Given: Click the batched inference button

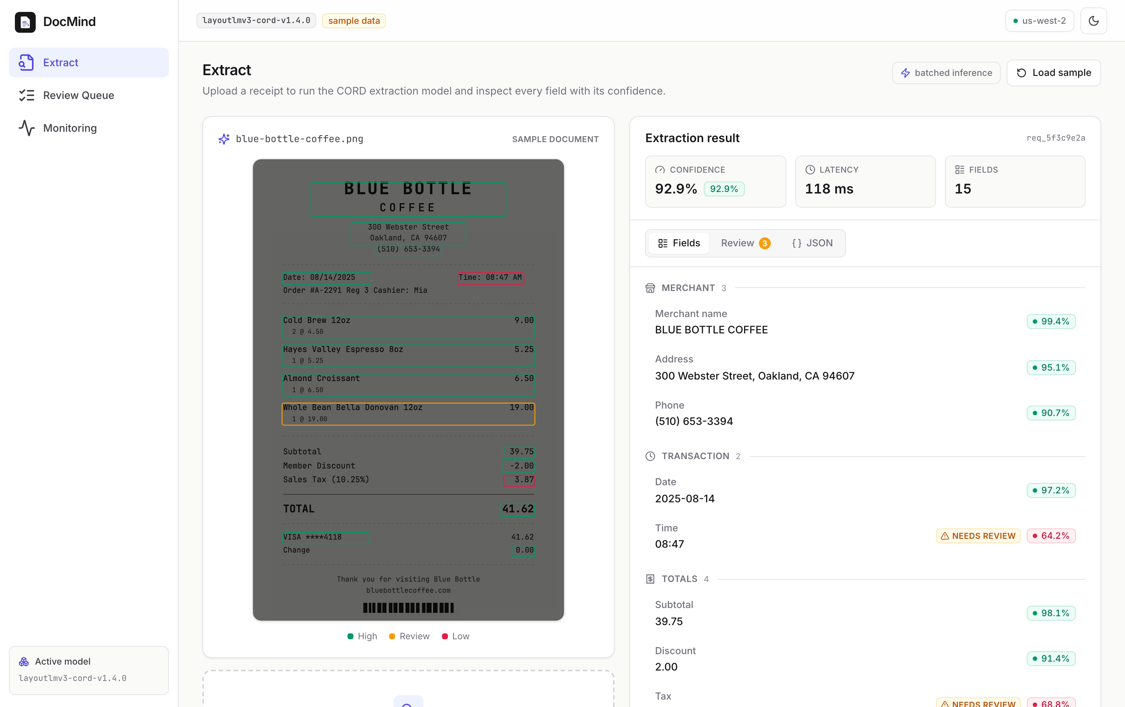Looking at the screenshot, I should pyautogui.click(x=946, y=73).
